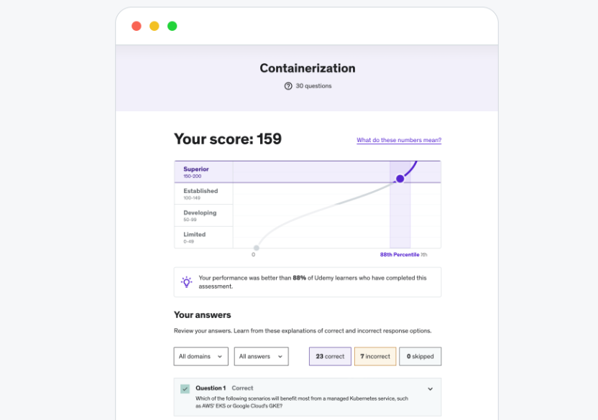The height and width of the screenshot is (420, 598).
Task: Open the 'What do these numbers mean?' link
Action: pos(399,140)
